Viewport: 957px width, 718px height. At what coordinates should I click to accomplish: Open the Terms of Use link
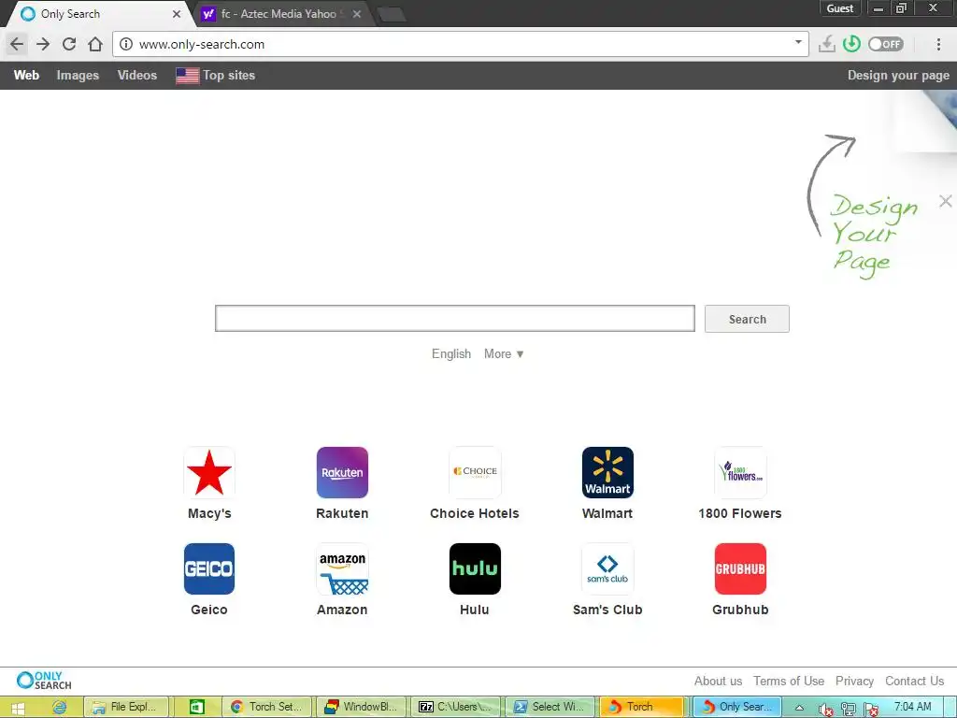789,681
